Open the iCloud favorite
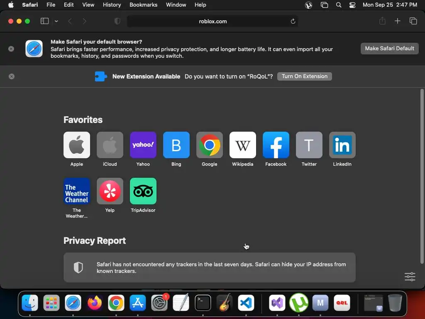The image size is (425, 319). [110, 145]
